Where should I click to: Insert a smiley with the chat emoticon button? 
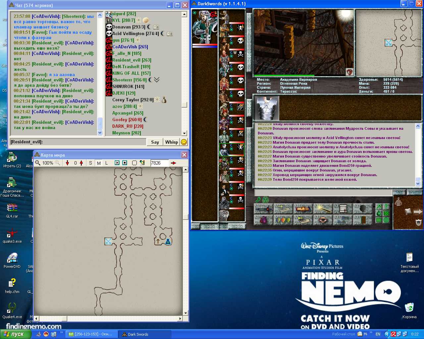coord(184,142)
